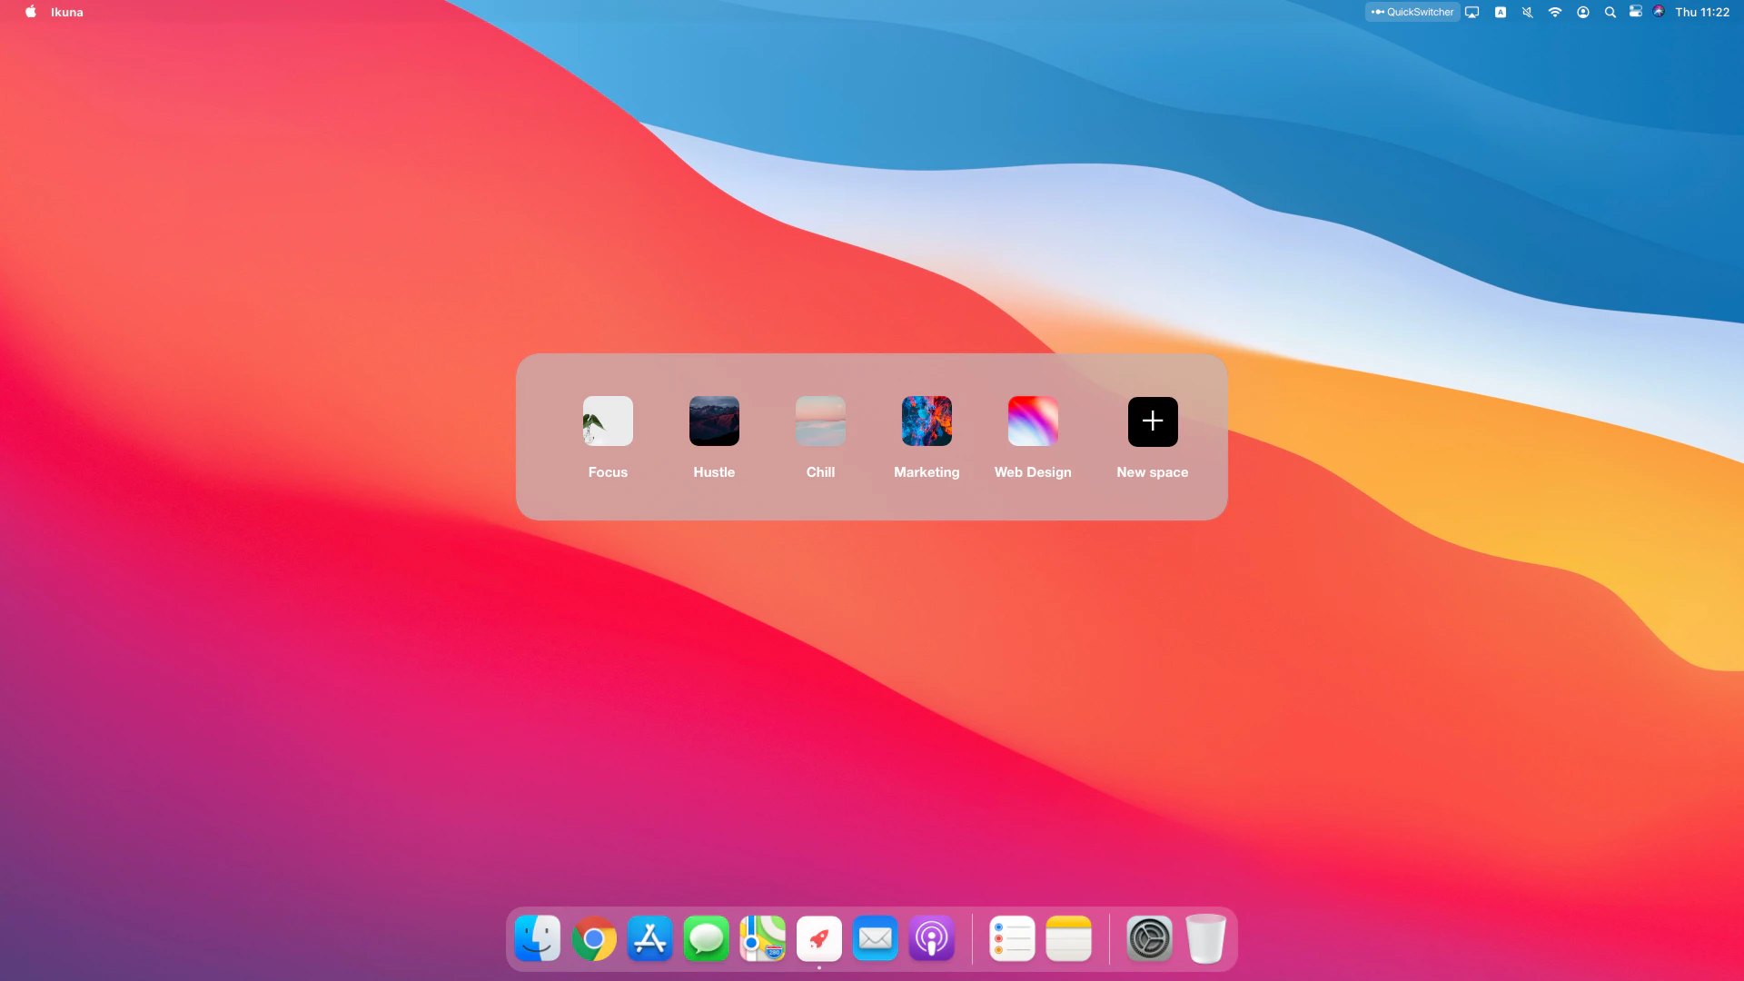Switch to the Web Design space
The image size is (1744, 981).
click(1033, 421)
